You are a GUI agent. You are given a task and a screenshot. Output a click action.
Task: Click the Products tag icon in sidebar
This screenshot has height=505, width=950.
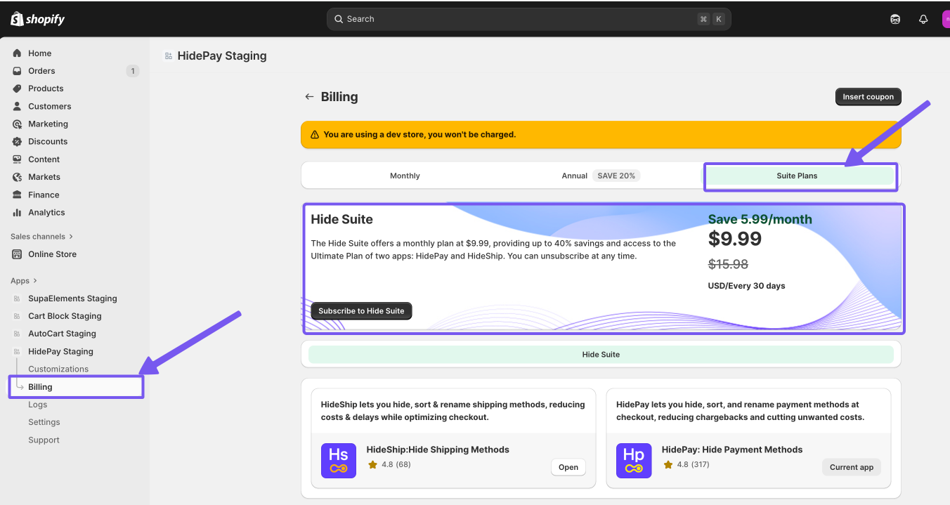(17, 88)
